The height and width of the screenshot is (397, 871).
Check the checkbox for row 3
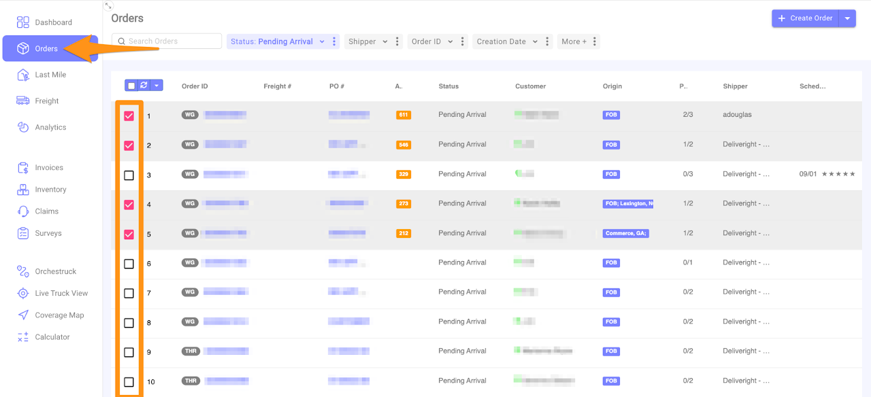[x=129, y=175]
